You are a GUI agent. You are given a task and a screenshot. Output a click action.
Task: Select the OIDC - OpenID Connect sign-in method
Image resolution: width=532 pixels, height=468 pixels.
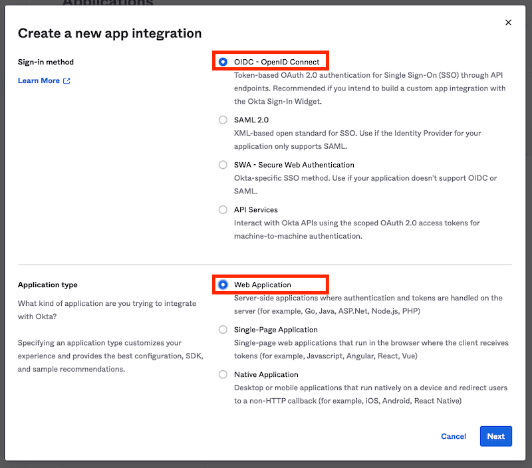pyautogui.click(x=223, y=60)
